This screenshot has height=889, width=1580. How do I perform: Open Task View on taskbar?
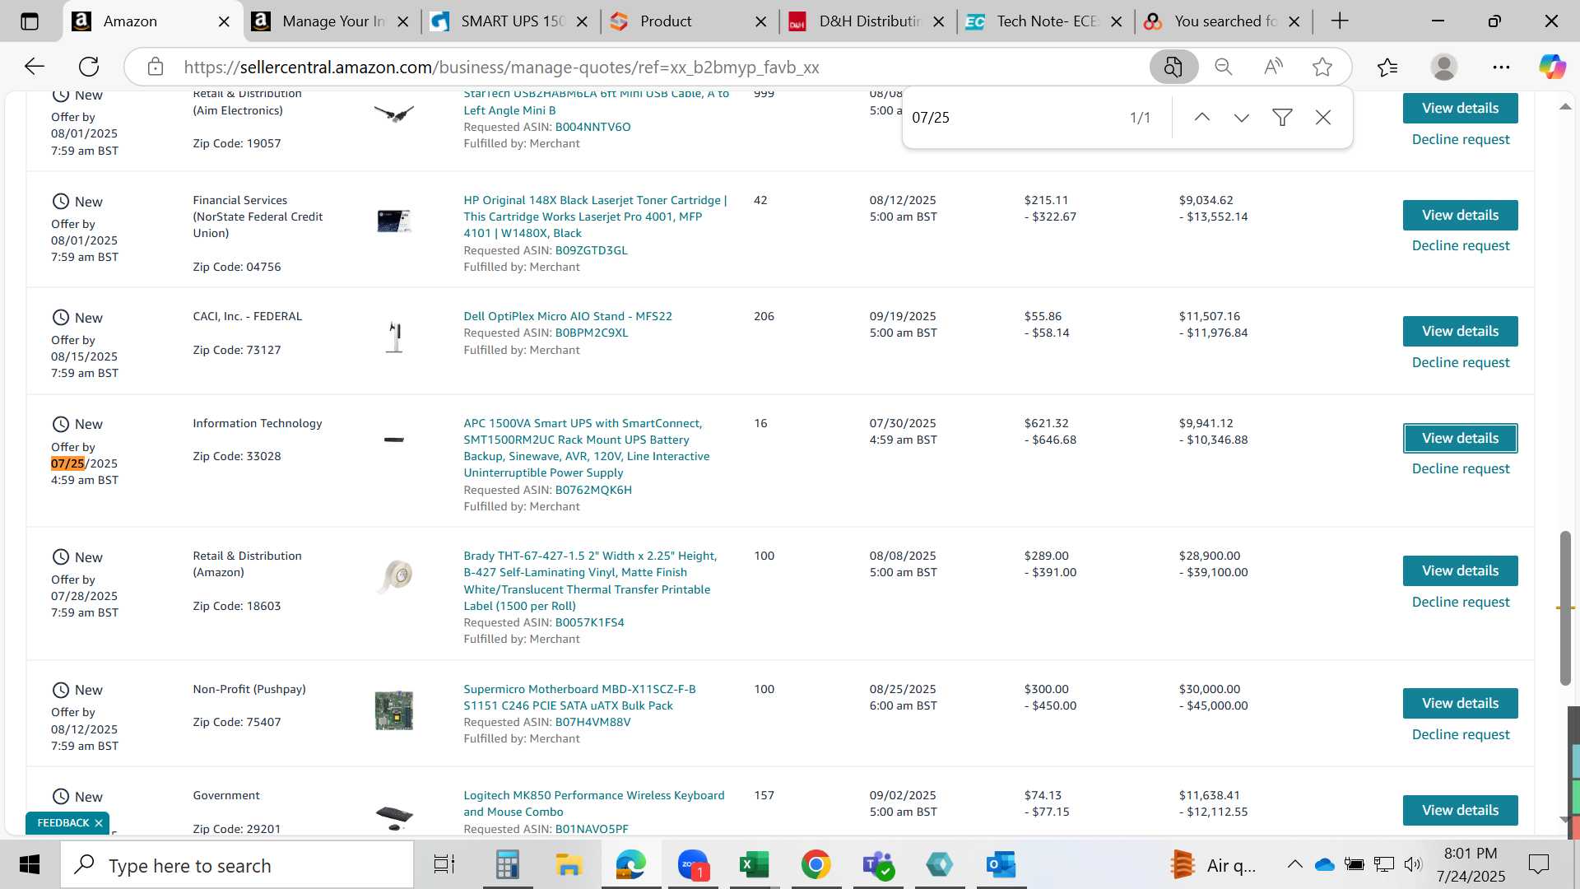pyautogui.click(x=444, y=865)
